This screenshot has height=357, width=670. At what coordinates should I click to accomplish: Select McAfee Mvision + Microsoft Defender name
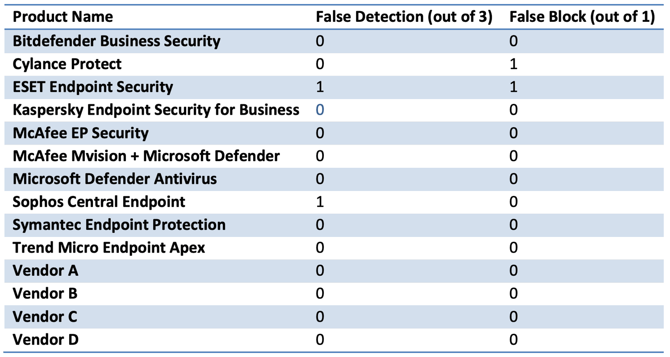147,156
